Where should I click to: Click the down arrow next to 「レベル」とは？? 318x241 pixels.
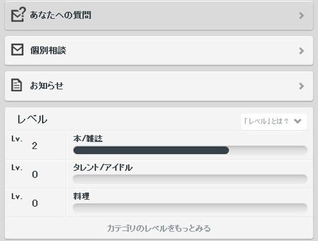coord(298,121)
